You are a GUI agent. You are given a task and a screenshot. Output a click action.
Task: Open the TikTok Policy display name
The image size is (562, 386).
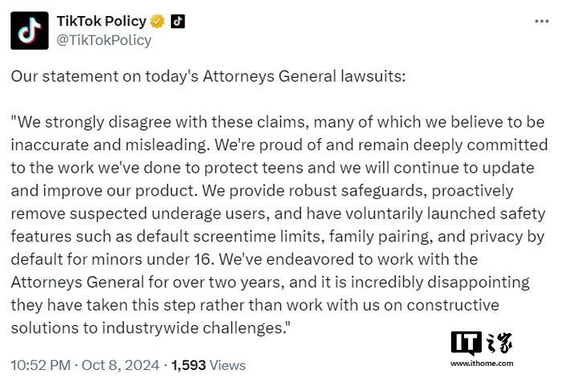tap(102, 21)
